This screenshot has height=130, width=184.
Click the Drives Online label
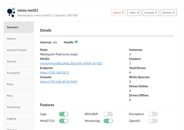tap(139, 86)
